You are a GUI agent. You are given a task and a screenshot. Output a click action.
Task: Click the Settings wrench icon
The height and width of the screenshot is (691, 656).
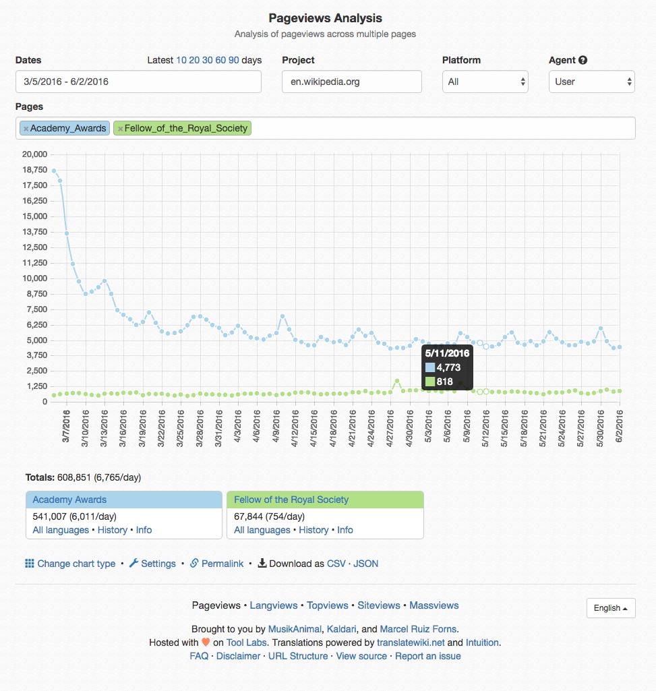pyautogui.click(x=133, y=564)
